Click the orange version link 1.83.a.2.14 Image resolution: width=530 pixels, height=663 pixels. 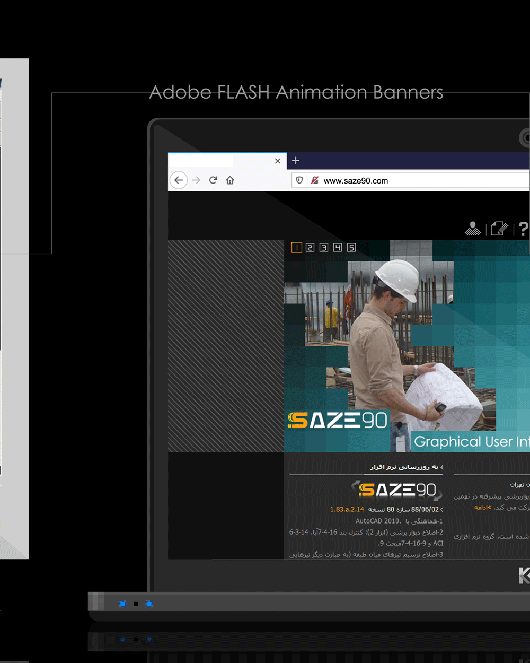[347, 509]
